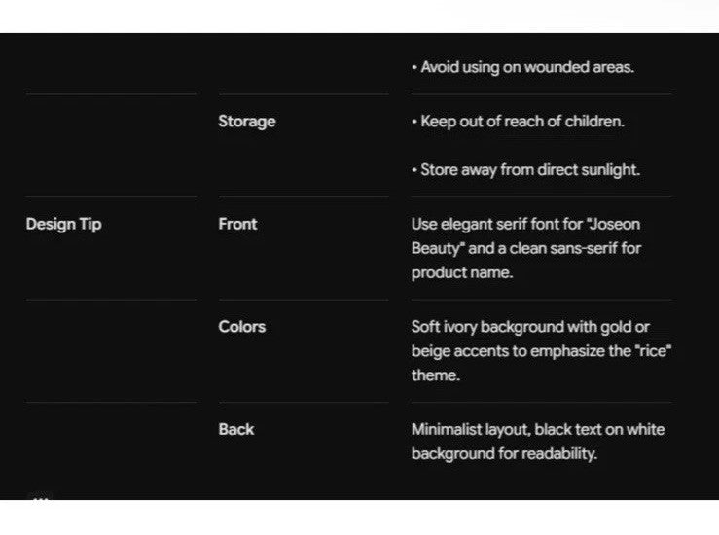Click the 'Back' subcategory label
The width and height of the screenshot is (719, 535).
click(x=236, y=429)
